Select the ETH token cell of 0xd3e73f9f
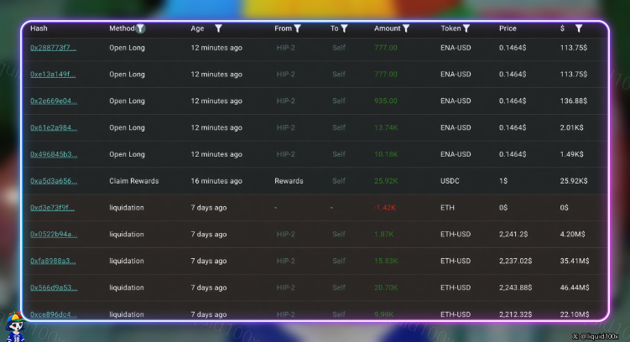This screenshot has width=630, height=342. point(447,208)
